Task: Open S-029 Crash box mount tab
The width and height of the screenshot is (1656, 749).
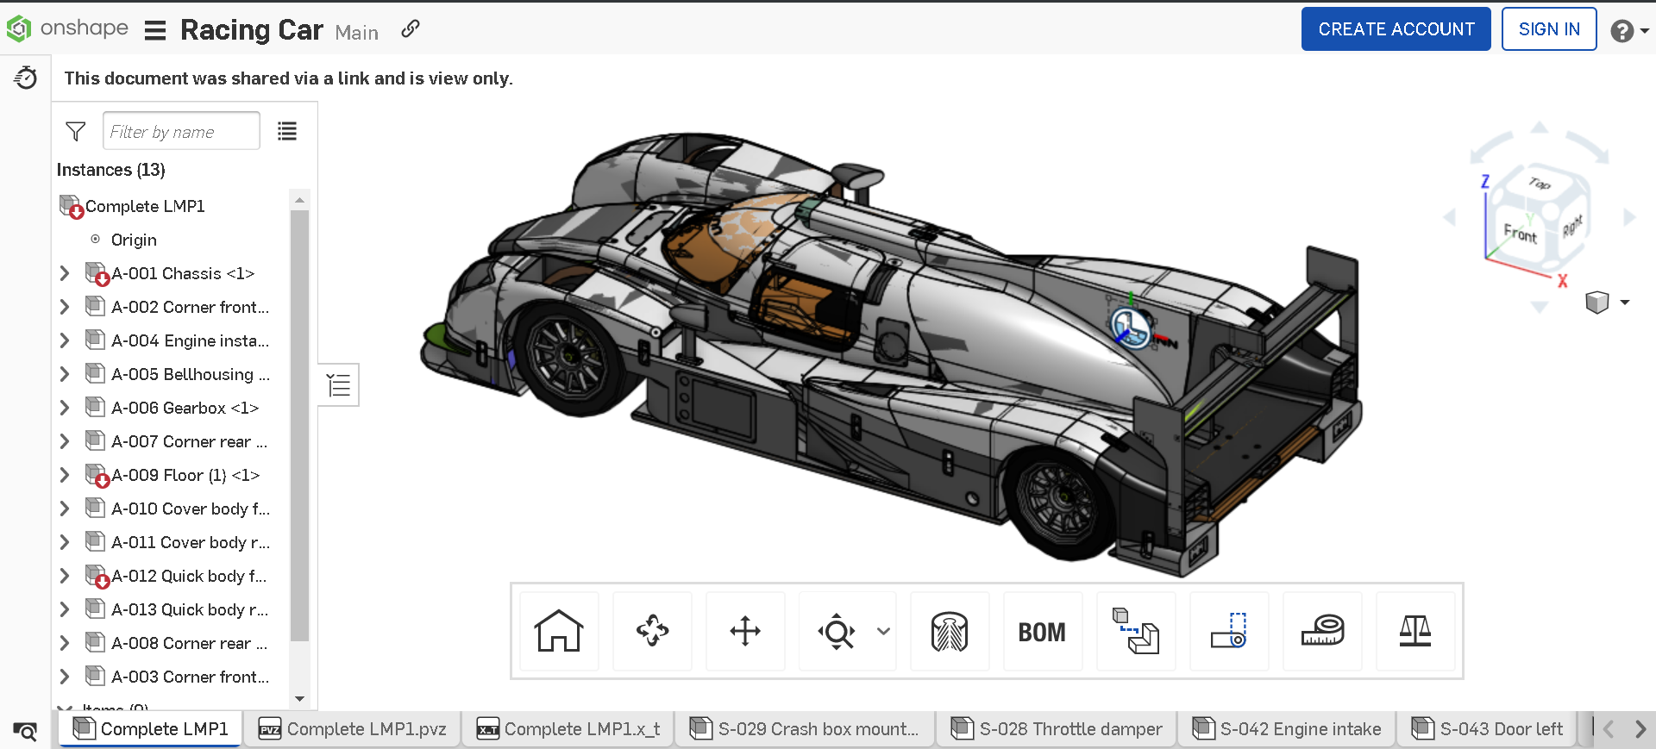Action: tap(805, 729)
